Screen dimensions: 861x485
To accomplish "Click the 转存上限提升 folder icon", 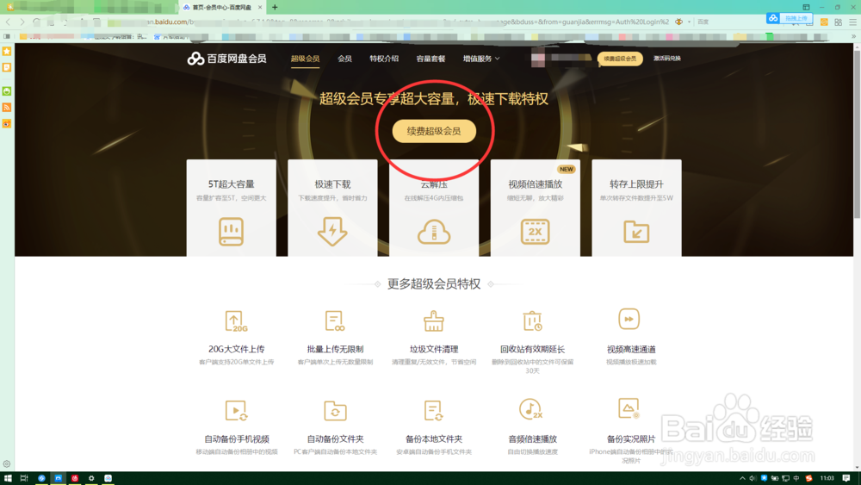I will click(636, 231).
